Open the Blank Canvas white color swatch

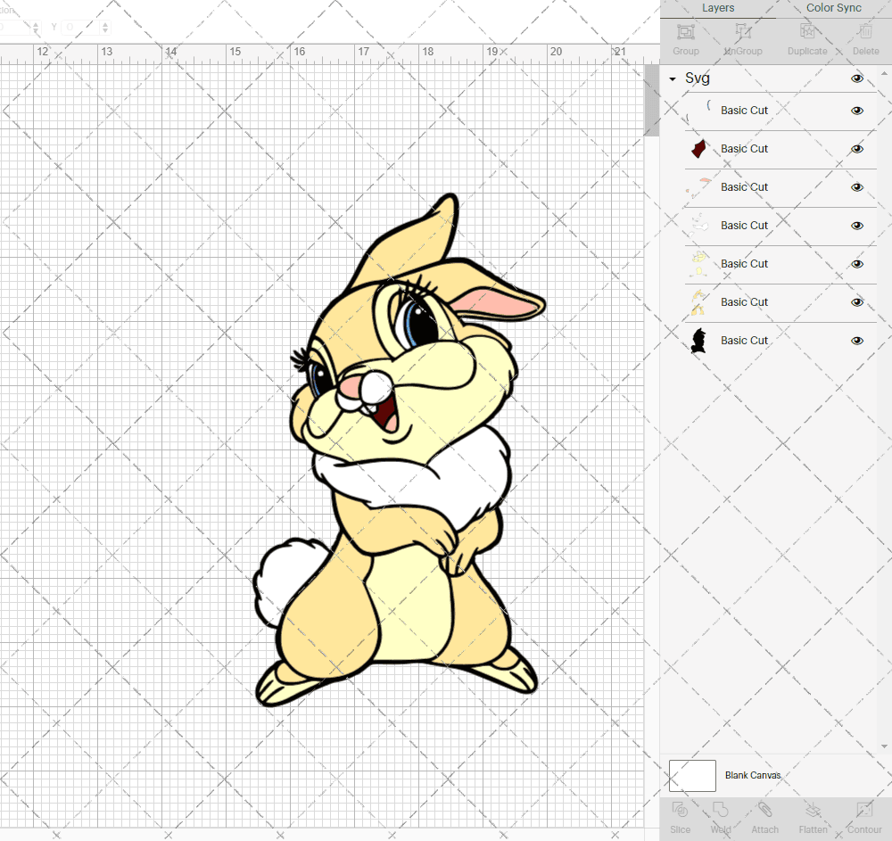pyautogui.click(x=692, y=776)
